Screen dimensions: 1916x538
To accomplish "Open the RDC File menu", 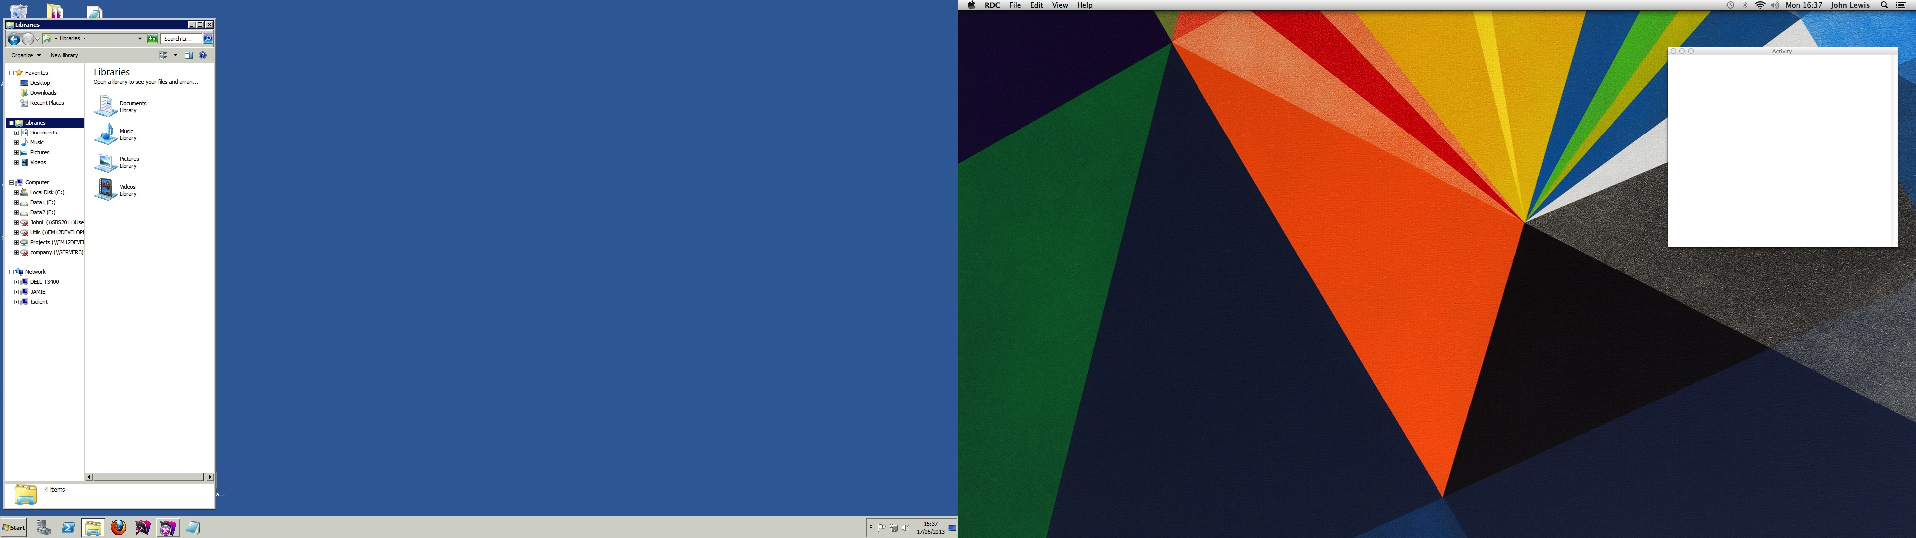I will [x=1014, y=5].
